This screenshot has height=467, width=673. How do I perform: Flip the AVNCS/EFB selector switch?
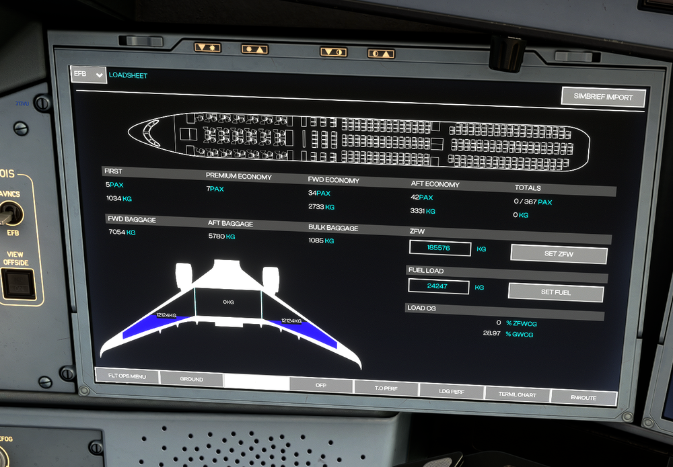point(10,215)
